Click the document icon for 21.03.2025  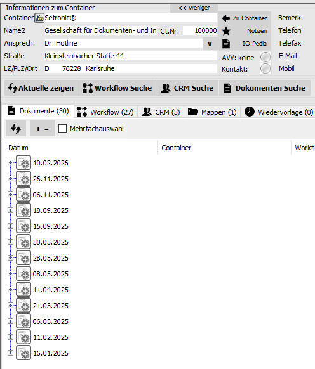(23, 305)
